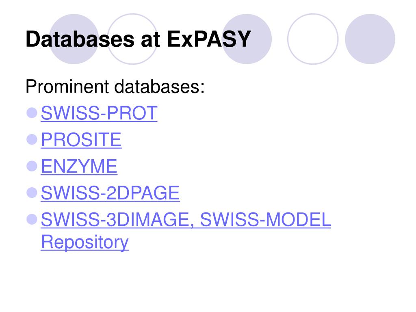Select the bullet beside PROSITE
Image resolution: width=416 pixels, height=312 pixels.
tap(32, 139)
